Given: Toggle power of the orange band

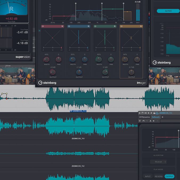Looking at the screenshot, I should coord(121,26).
